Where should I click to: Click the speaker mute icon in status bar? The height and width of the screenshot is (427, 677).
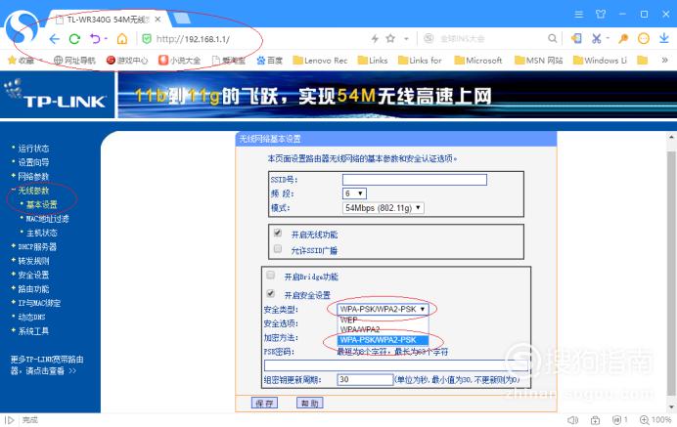pos(572,419)
